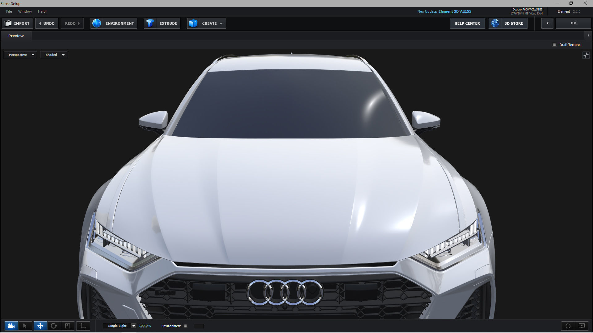Cancel with the X button
This screenshot has width=593, height=333.
click(x=547, y=23)
